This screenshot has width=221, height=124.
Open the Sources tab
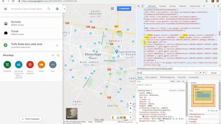tap(172, 6)
